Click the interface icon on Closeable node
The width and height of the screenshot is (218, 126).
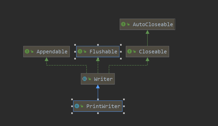pyautogui.click(x=130, y=52)
